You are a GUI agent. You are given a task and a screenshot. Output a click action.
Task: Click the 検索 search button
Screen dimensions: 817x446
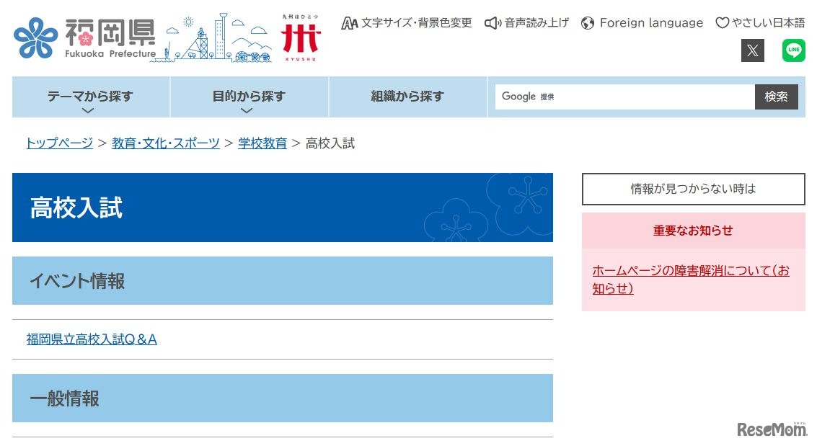point(777,97)
